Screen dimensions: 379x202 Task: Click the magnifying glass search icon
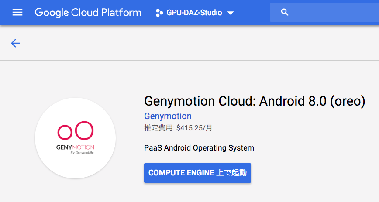[x=285, y=12]
